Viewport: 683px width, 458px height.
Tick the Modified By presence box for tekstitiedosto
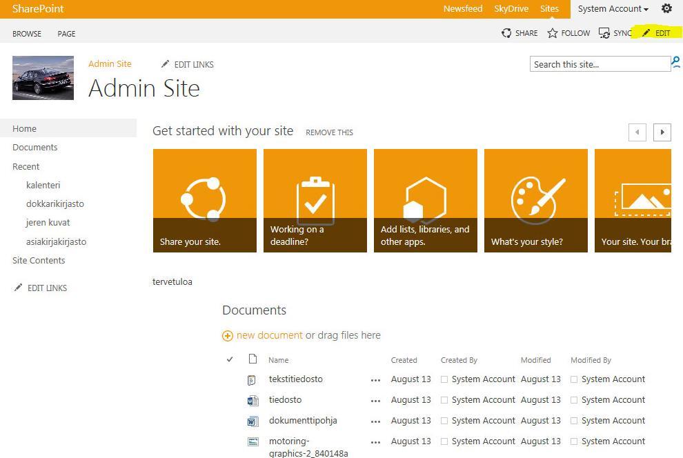pos(574,379)
